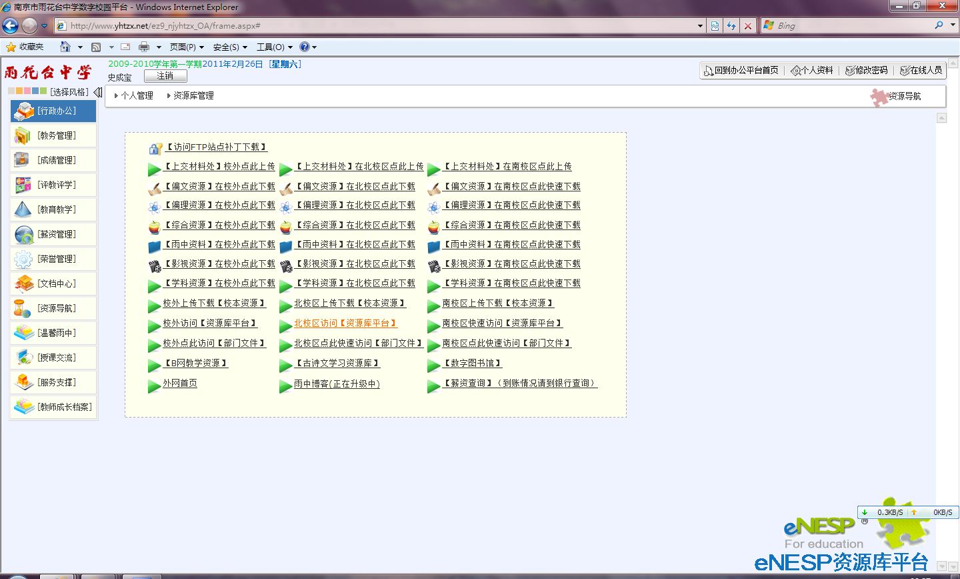This screenshot has width=960, height=579.
Task: Click 访问FTP站点补丁下载 link
Action: 215,147
